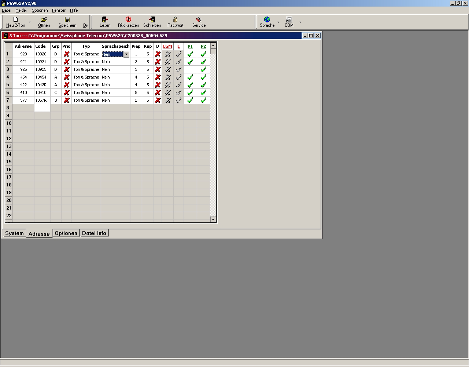Toggle the empty P1 cell in row 3
Viewport: 469px width, 367px height.
(x=190, y=69)
